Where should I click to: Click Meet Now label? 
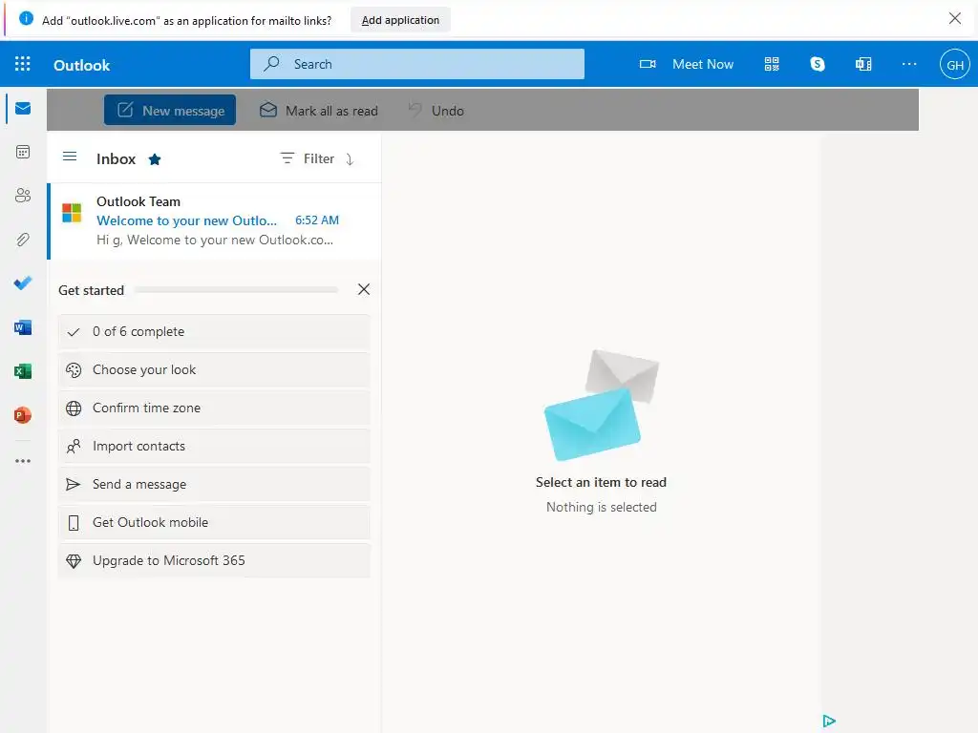[703, 64]
